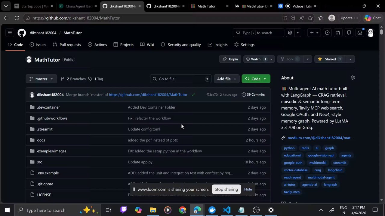The image size is (385, 216).
Task: Open browser profile avatar icon
Action: point(332,18)
